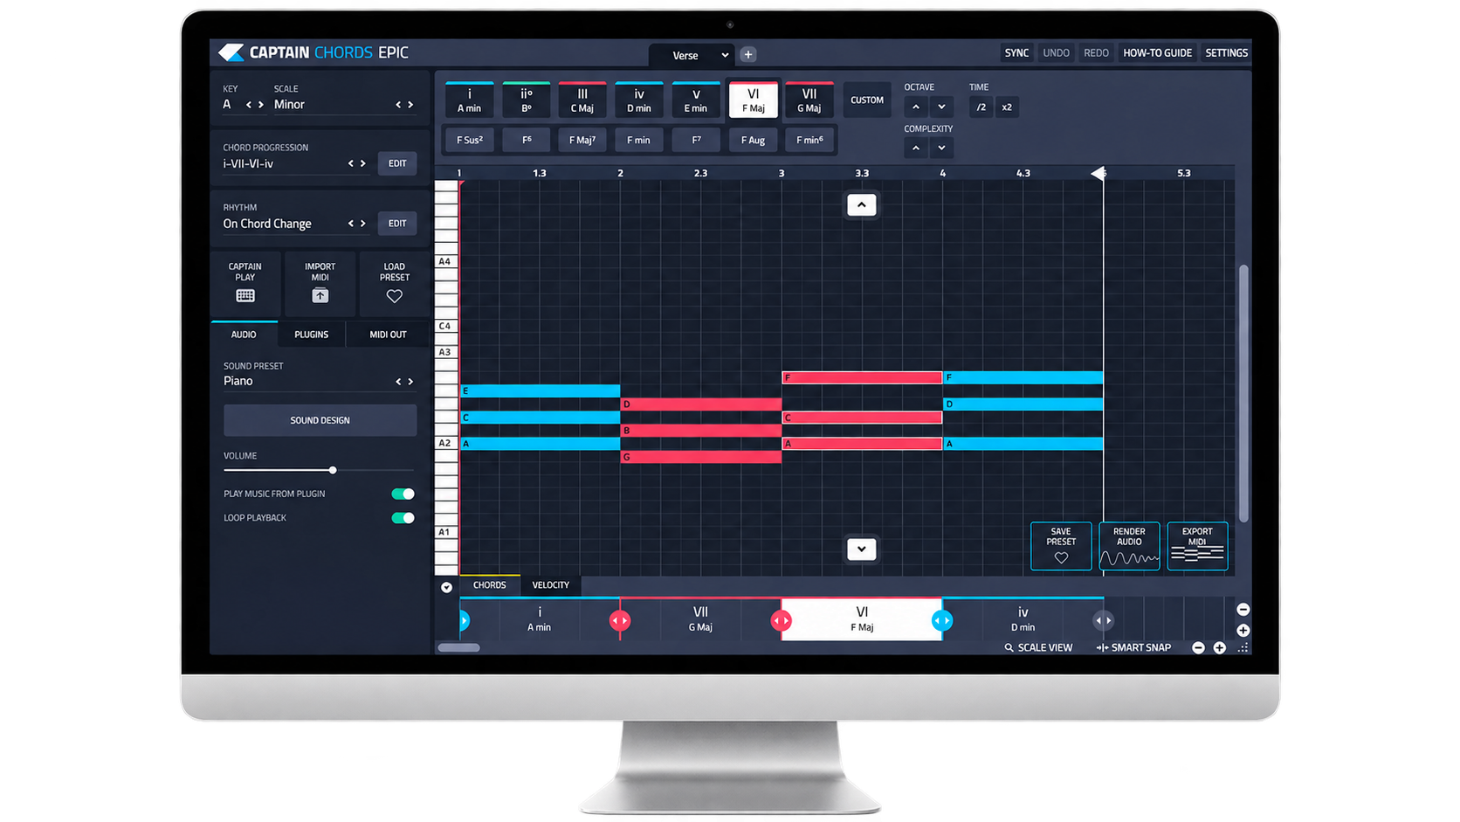Click next sound preset arrow for Piano
This screenshot has height=822, width=1460.
click(411, 382)
